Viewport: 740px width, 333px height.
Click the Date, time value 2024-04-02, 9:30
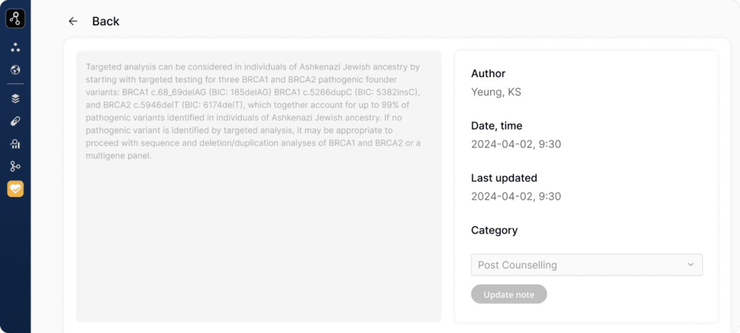pos(516,144)
